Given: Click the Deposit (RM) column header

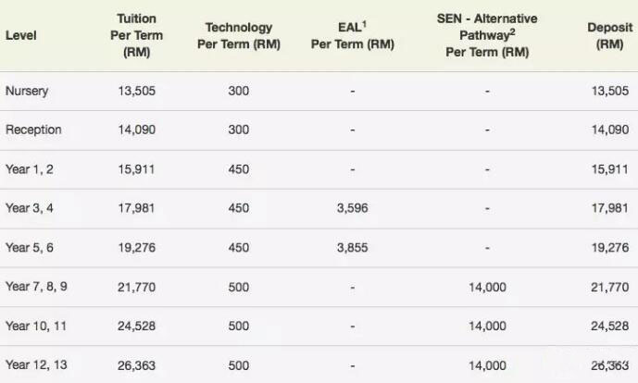Looking at the screenshot, I should tap(609, 36).
